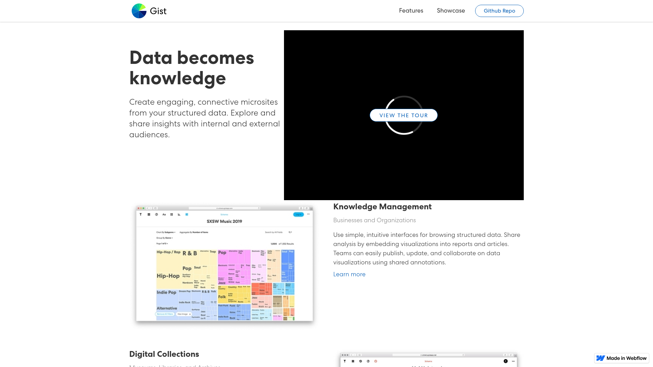Open the Features navigation menu
Screen dimensions: 653x367
(x=411, y=11)
